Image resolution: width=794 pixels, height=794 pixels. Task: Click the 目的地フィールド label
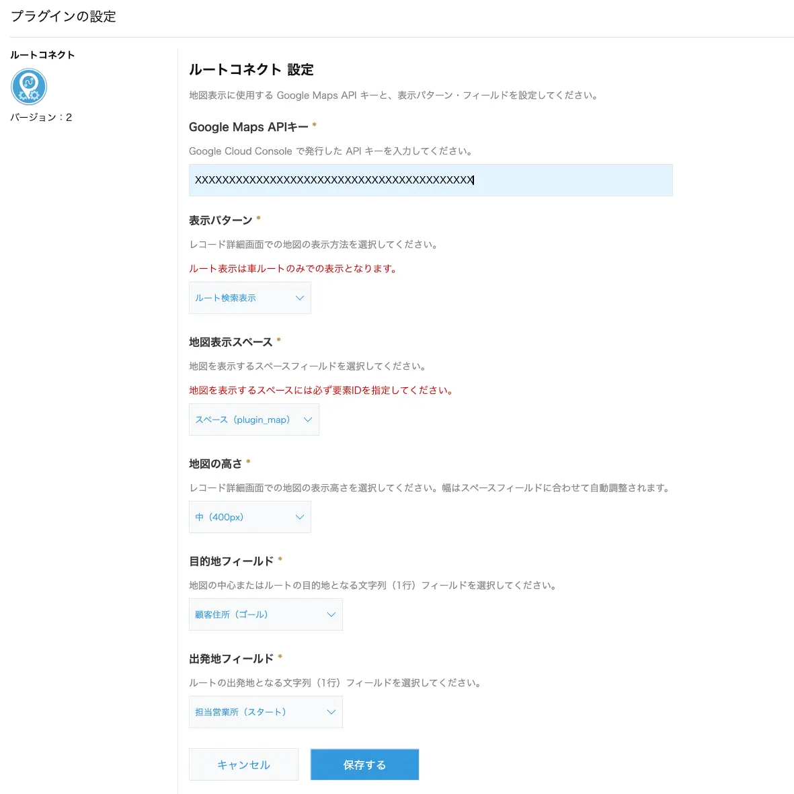pos(231,561)
